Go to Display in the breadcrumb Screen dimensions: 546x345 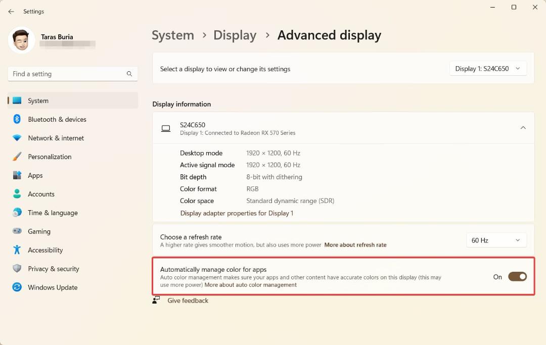click(235, 35)
